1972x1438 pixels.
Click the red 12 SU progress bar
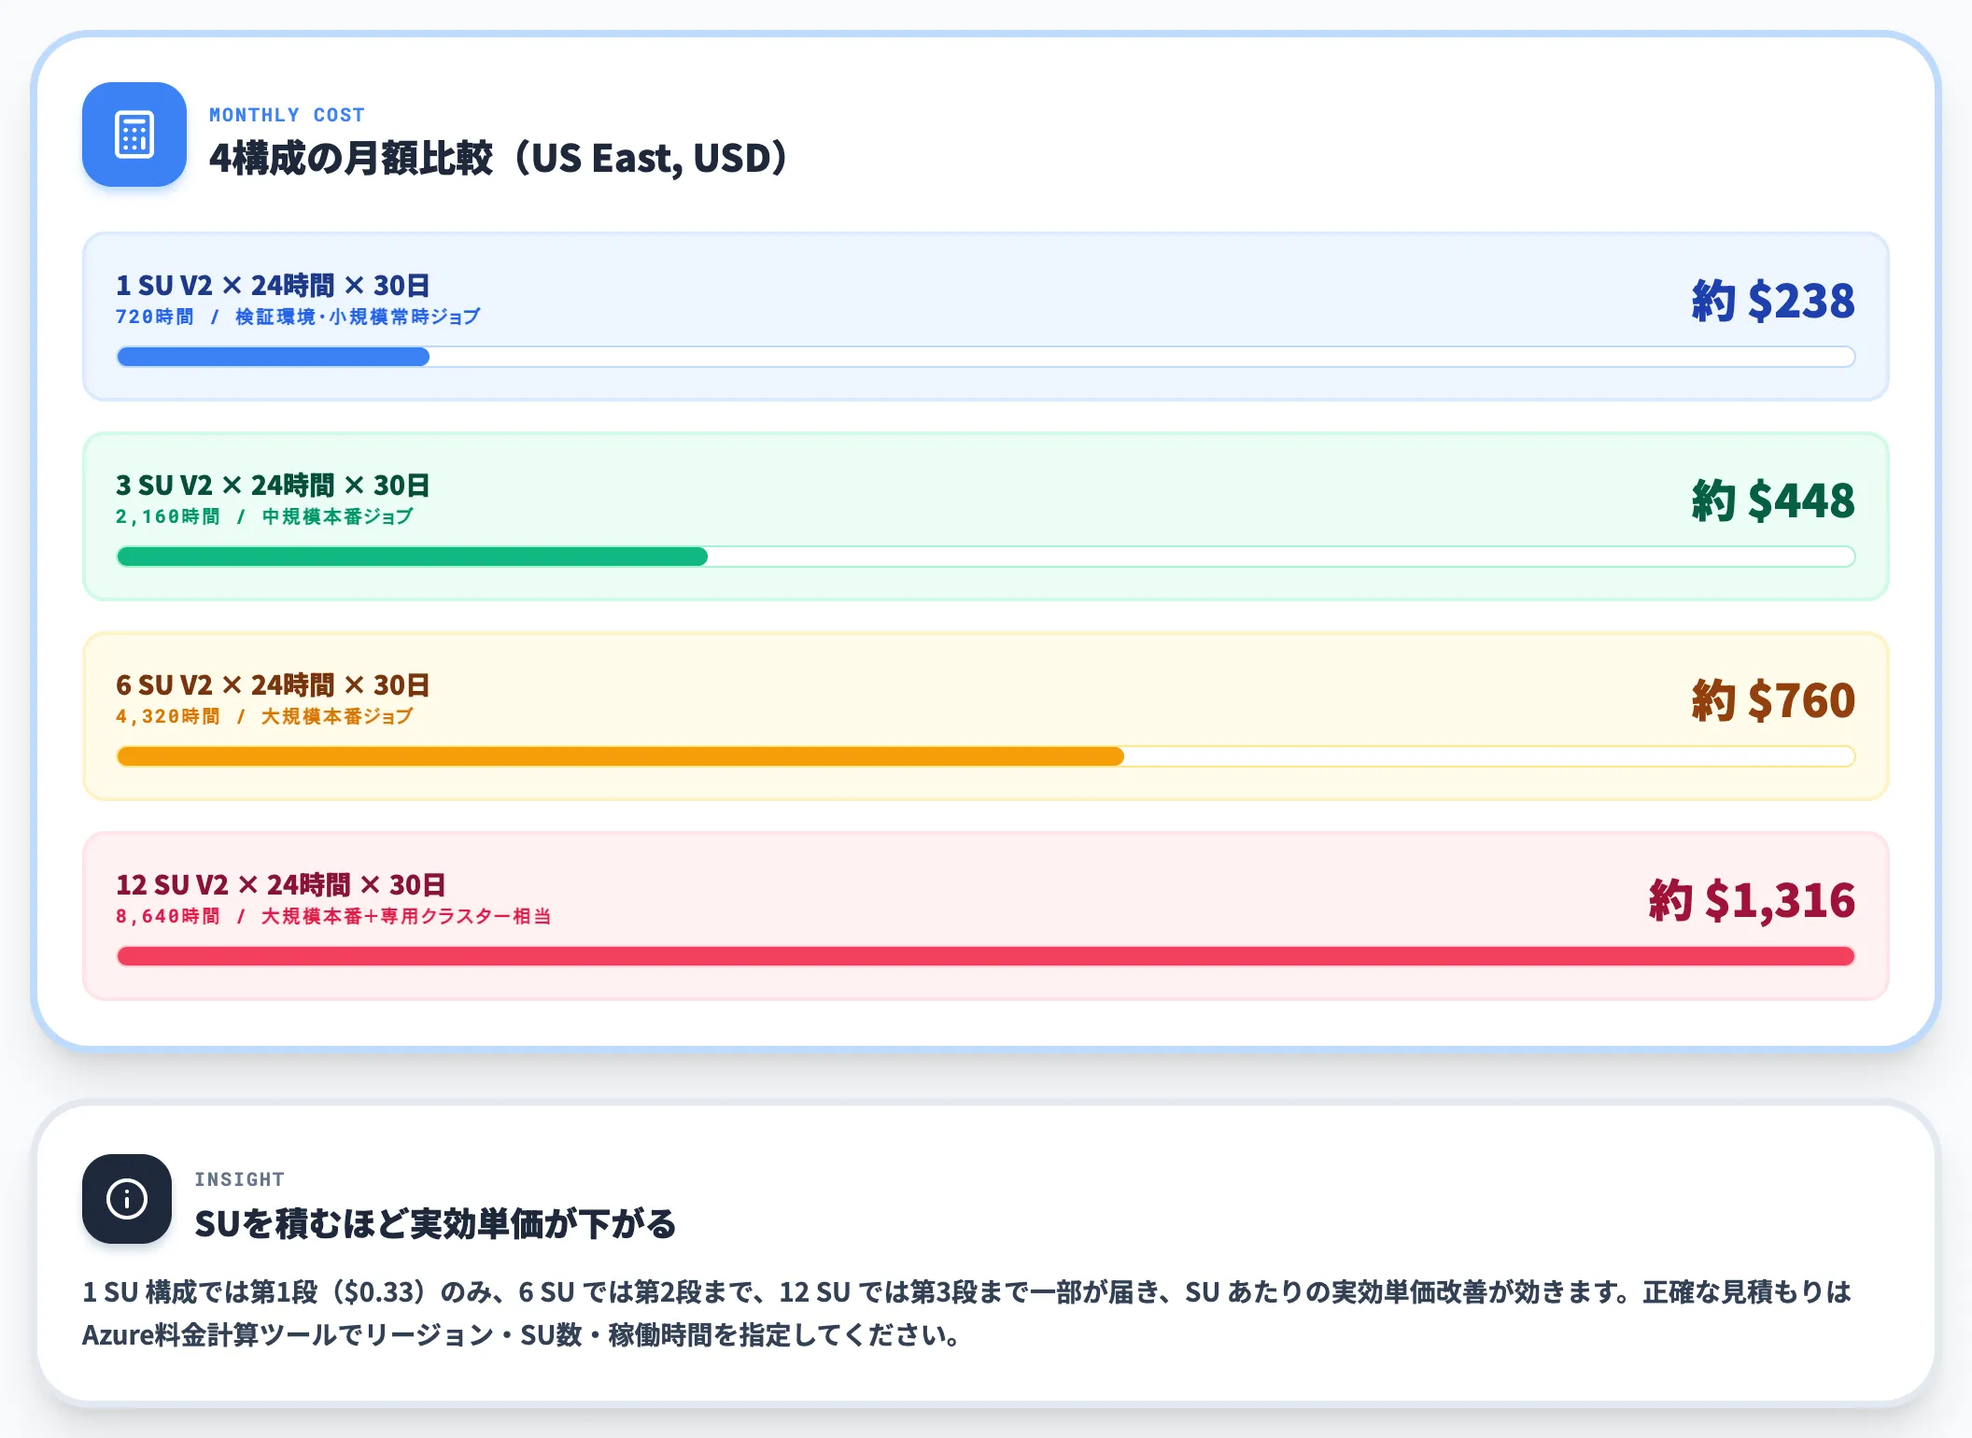986,956
